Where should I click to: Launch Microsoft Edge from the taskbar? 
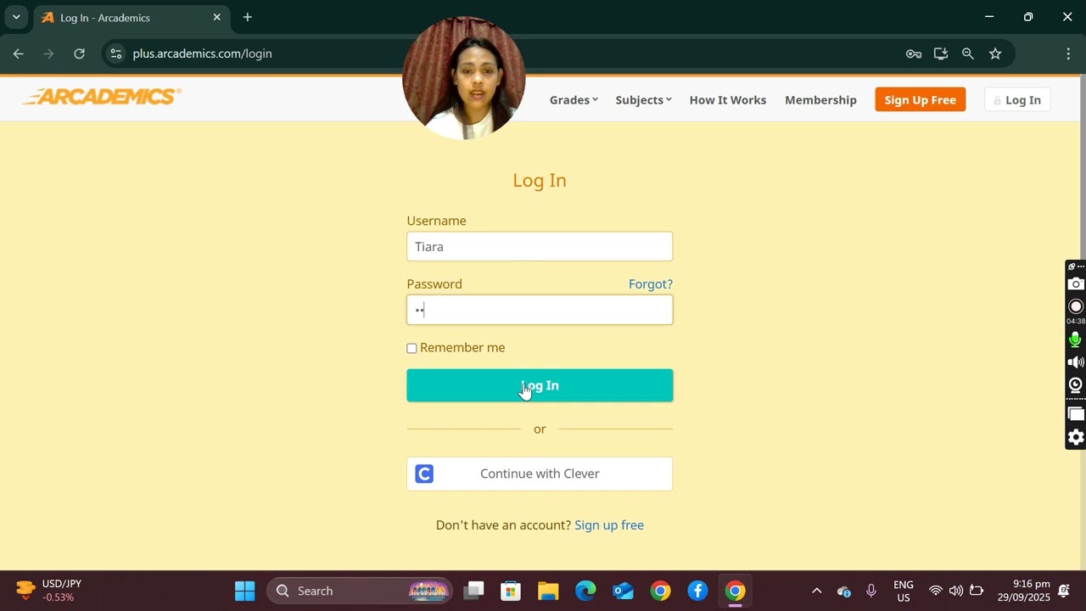tap(585, 591)
